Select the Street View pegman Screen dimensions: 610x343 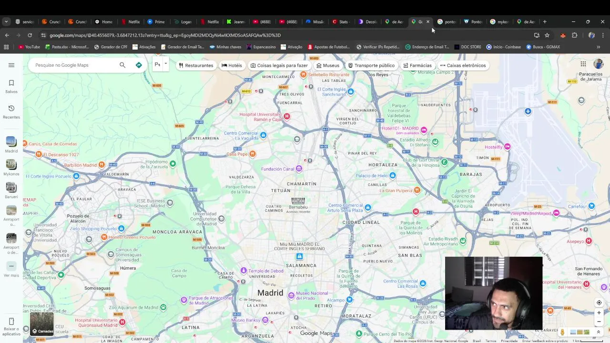point(562,332)
